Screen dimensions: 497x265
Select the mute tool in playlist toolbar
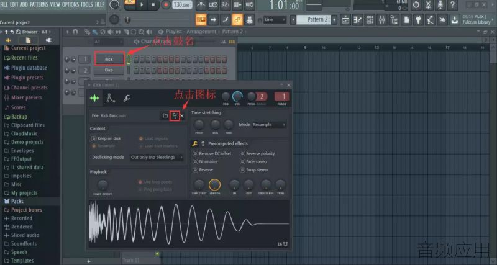[111, 32]
